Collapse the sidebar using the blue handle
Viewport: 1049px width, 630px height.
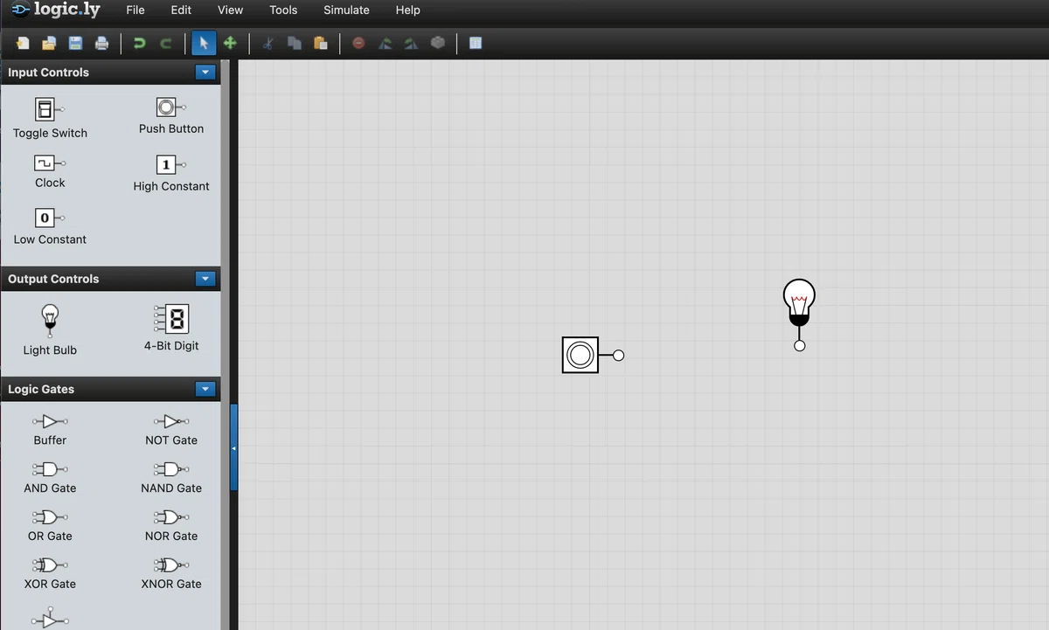coord(233,447)
